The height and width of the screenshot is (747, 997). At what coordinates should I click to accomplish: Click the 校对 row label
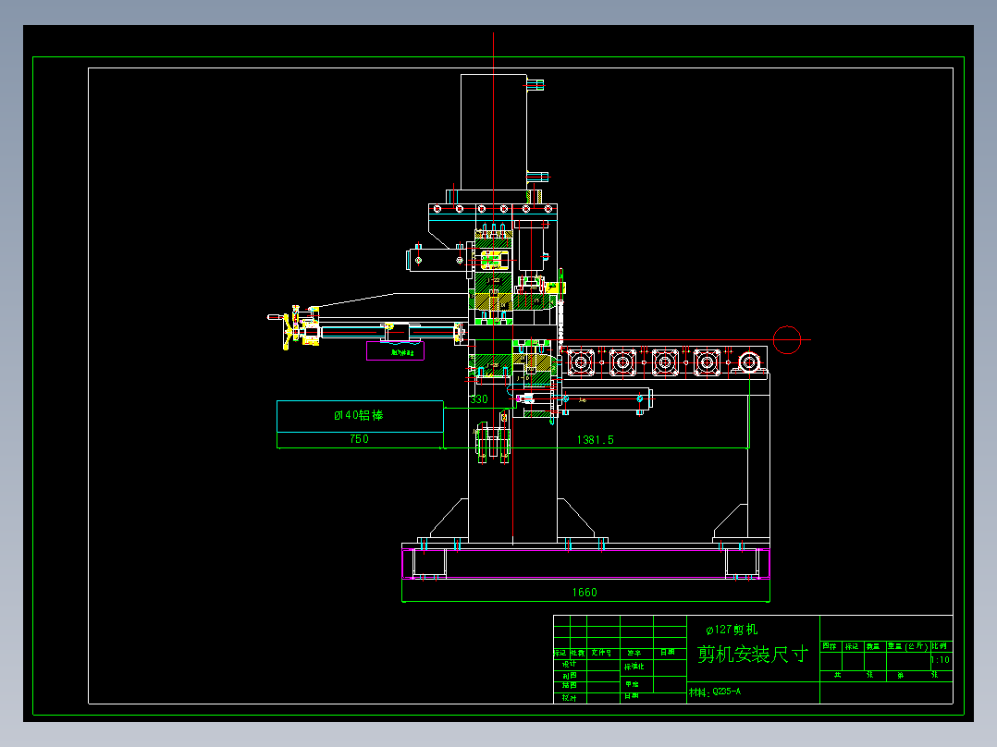click(x=569, y=697)
